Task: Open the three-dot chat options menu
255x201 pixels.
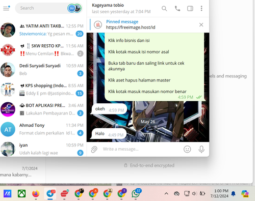Action: pos(201,8)
